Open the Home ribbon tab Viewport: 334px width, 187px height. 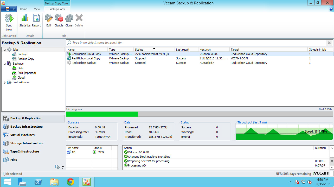pos(24,9)
